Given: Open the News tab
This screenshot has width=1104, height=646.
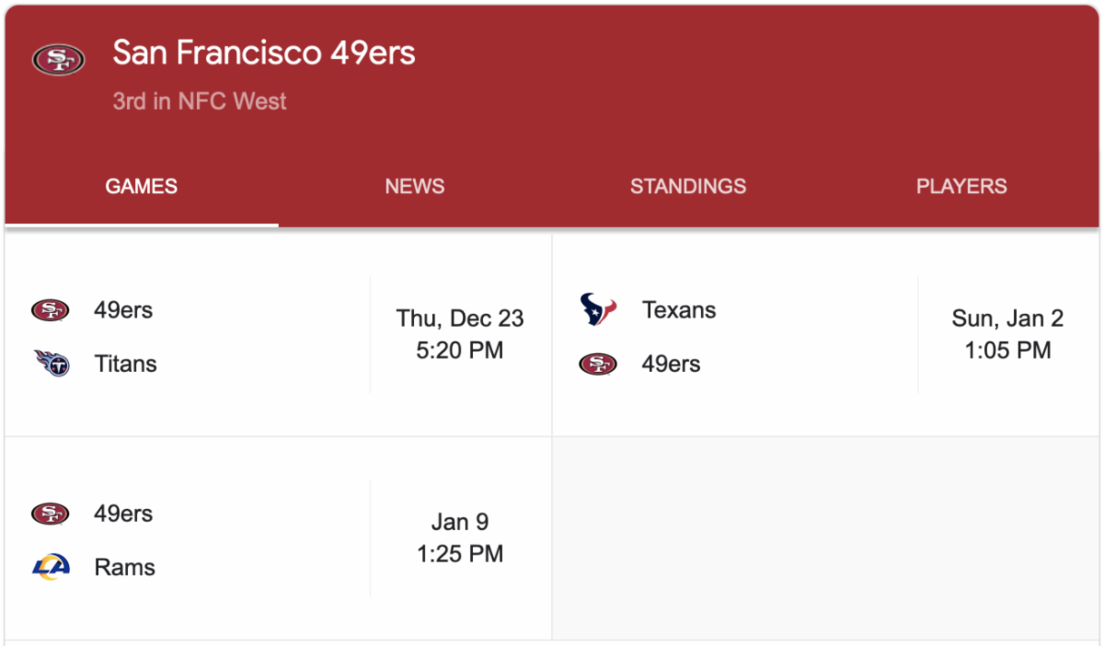Looking at the screenshot, I should pyautogui.click(x=415, y=186).
